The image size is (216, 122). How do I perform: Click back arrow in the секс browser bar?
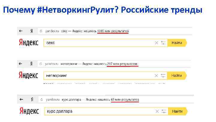point(21,31)
